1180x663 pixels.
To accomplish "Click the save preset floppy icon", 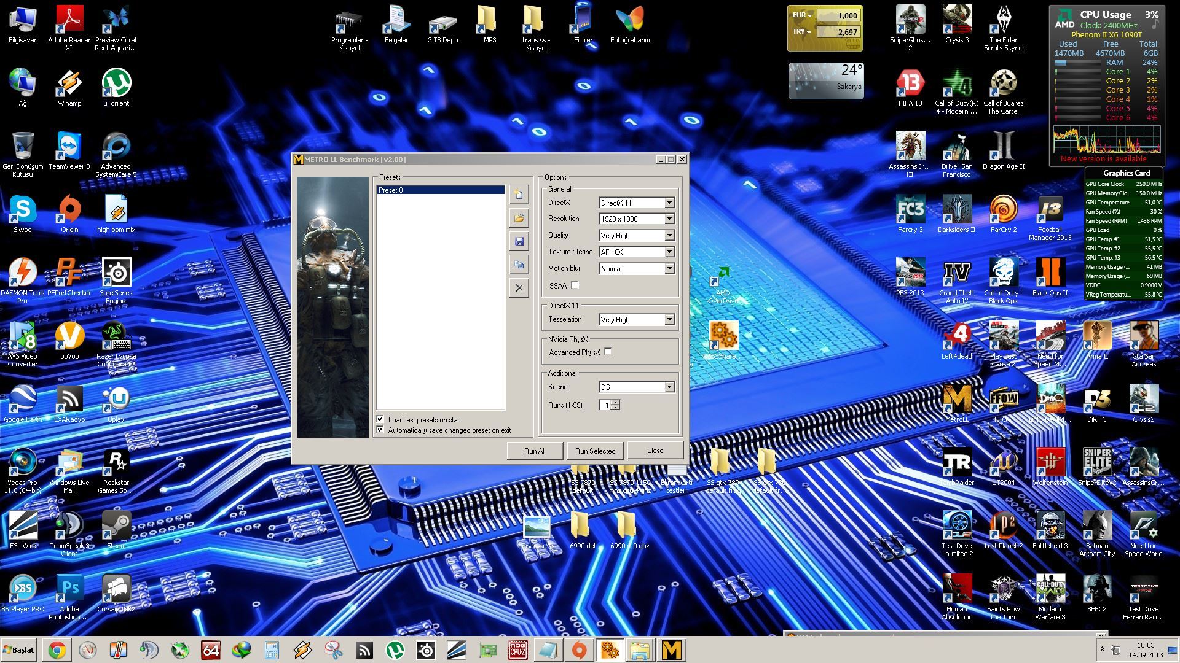I will pyautogui.click(x=519, y=241).
